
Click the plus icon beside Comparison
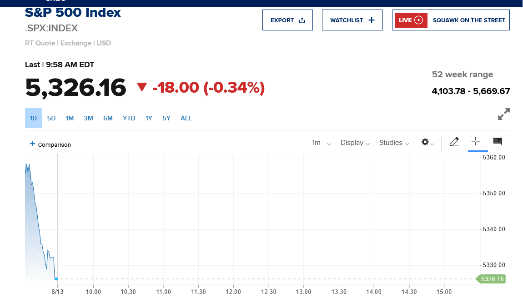coord(32,144)
